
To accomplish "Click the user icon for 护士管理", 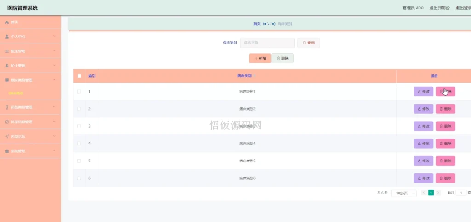I will click(7, 66).
